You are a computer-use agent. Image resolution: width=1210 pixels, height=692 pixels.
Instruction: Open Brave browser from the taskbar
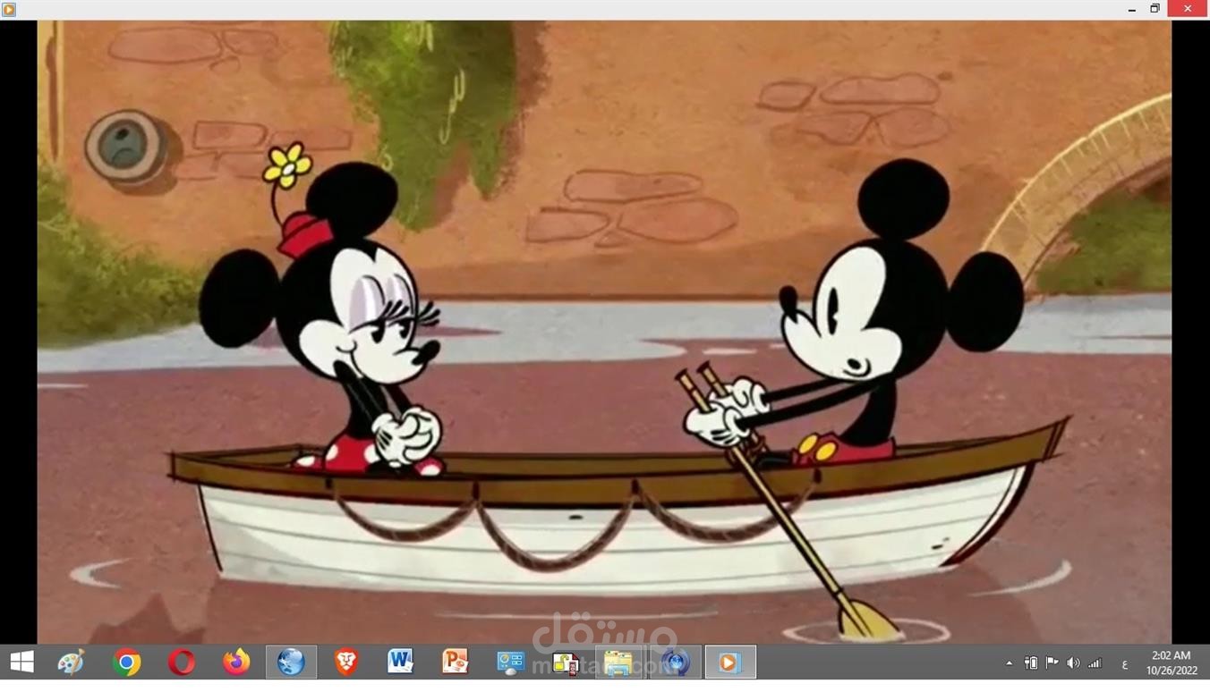click(346, 662)
